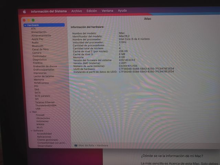220x165 pixels.
Task: Select Ubicaciones under Red
Action: pyautogui.click(x=43, y=118)
